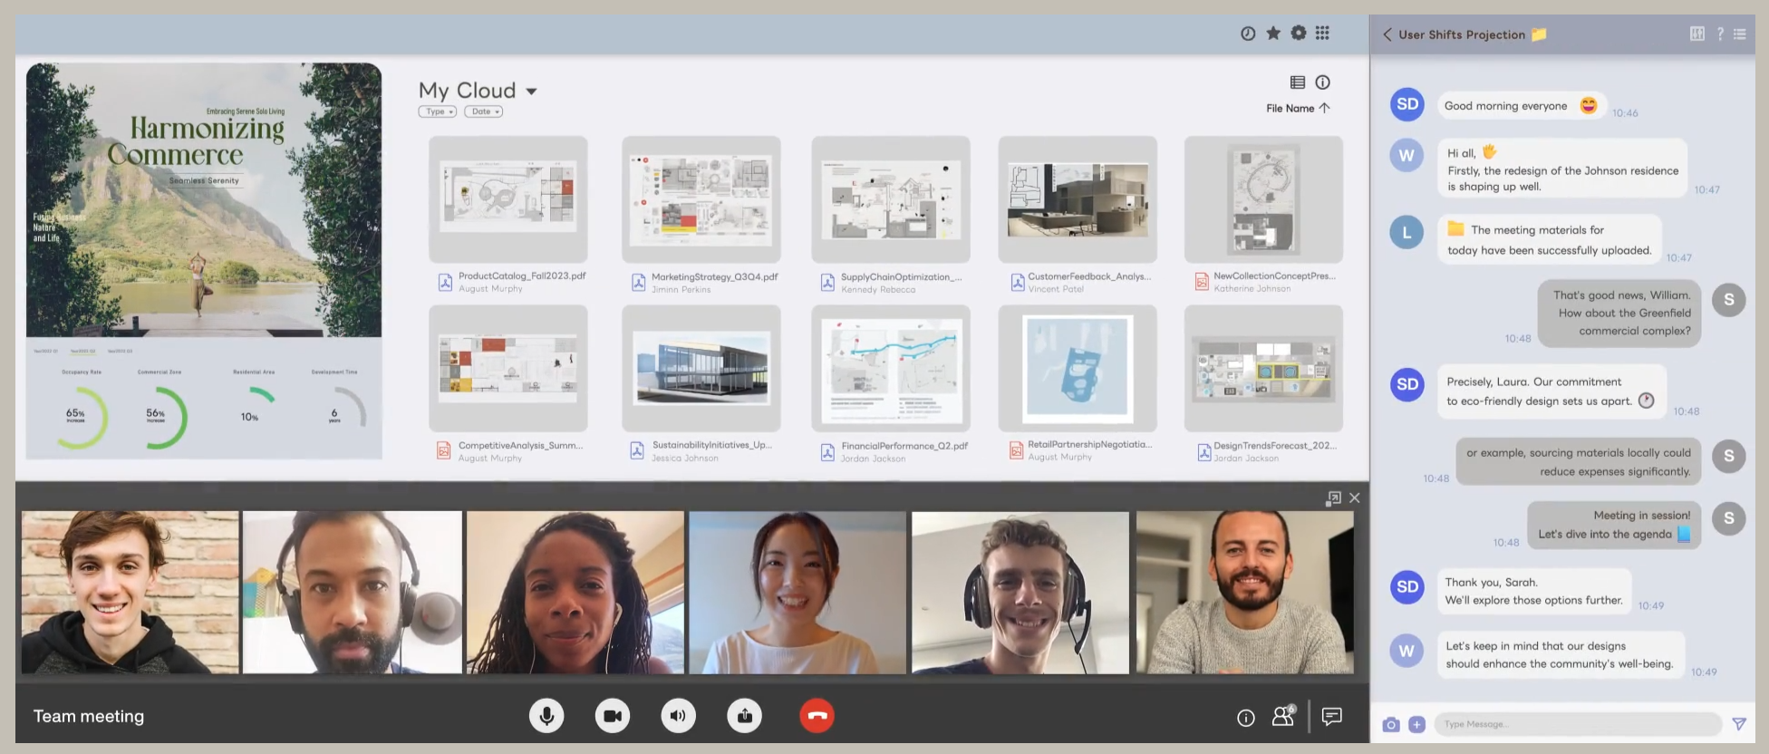Click the share screen button

point(744,716)
